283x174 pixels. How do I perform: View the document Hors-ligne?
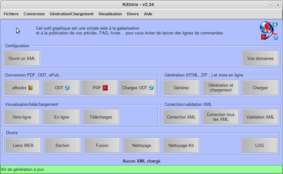22,117
